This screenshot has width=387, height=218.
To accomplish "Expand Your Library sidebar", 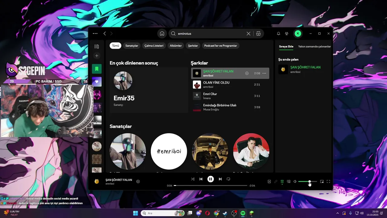I will (97, 46).
